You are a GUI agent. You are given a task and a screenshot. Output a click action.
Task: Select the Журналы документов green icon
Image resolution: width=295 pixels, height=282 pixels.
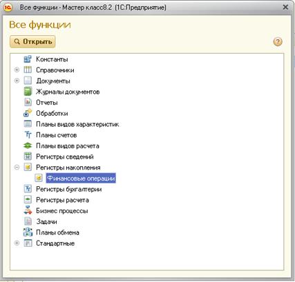tap(28, 92)
